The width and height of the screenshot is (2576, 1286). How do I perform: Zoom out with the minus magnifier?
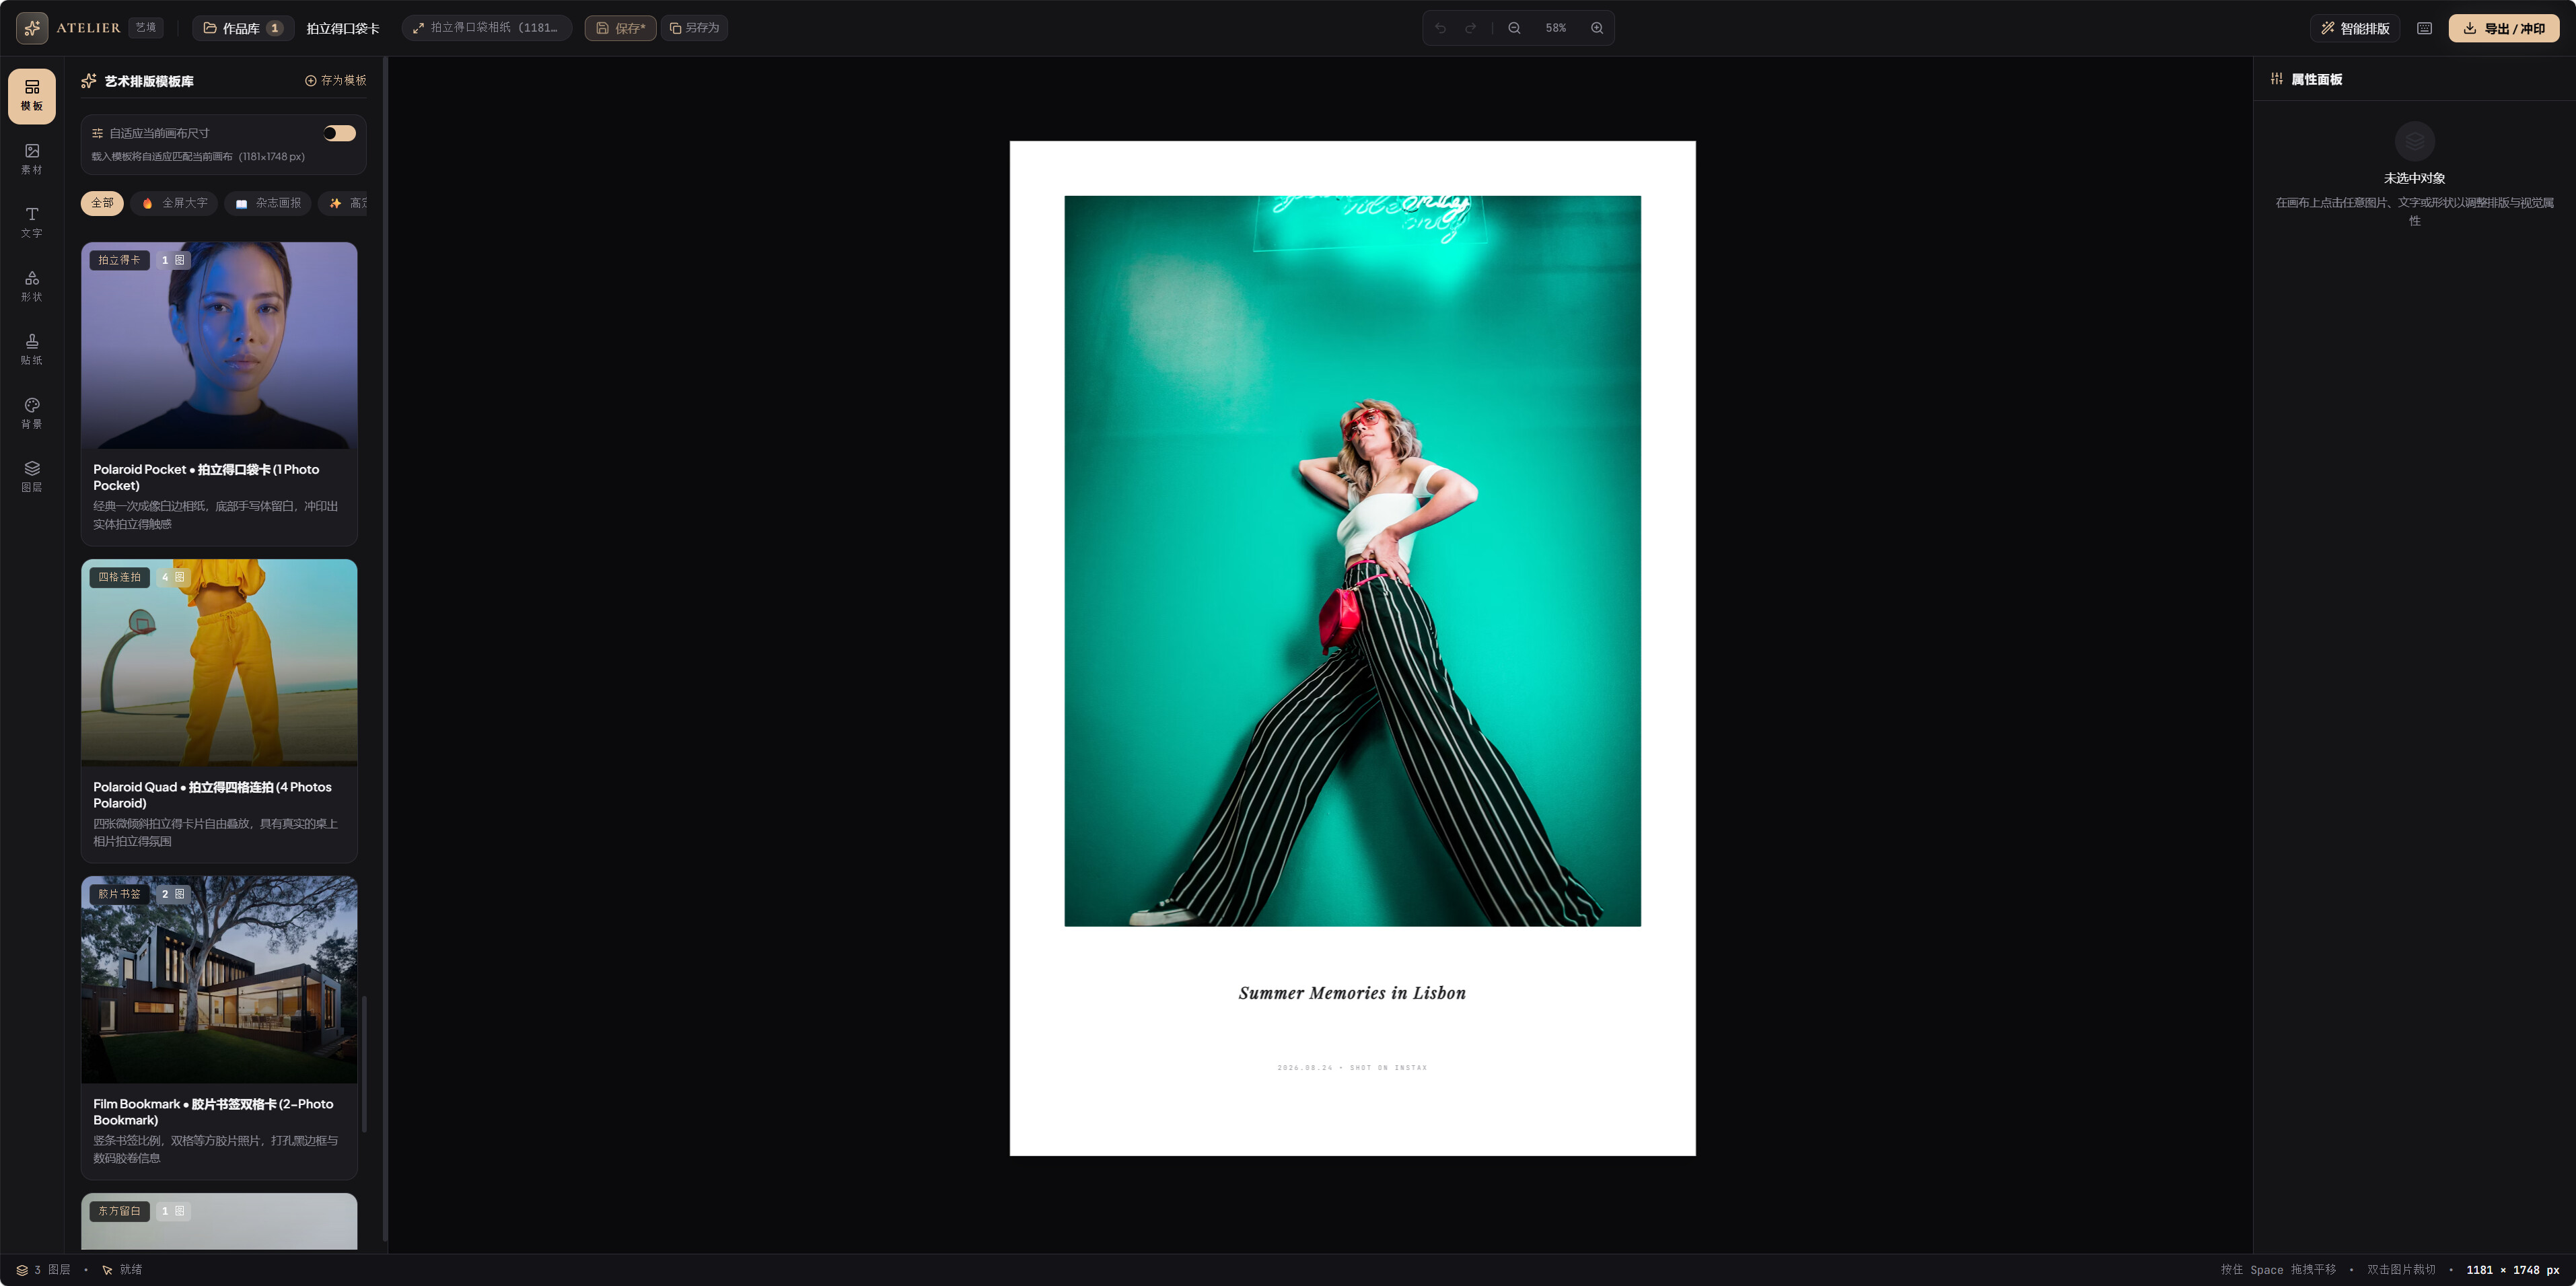click(1514, 28)
